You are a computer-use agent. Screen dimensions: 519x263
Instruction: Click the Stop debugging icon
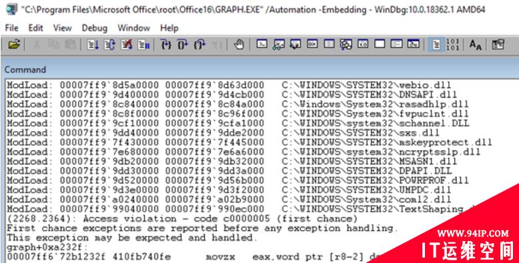tap(127, 44)
